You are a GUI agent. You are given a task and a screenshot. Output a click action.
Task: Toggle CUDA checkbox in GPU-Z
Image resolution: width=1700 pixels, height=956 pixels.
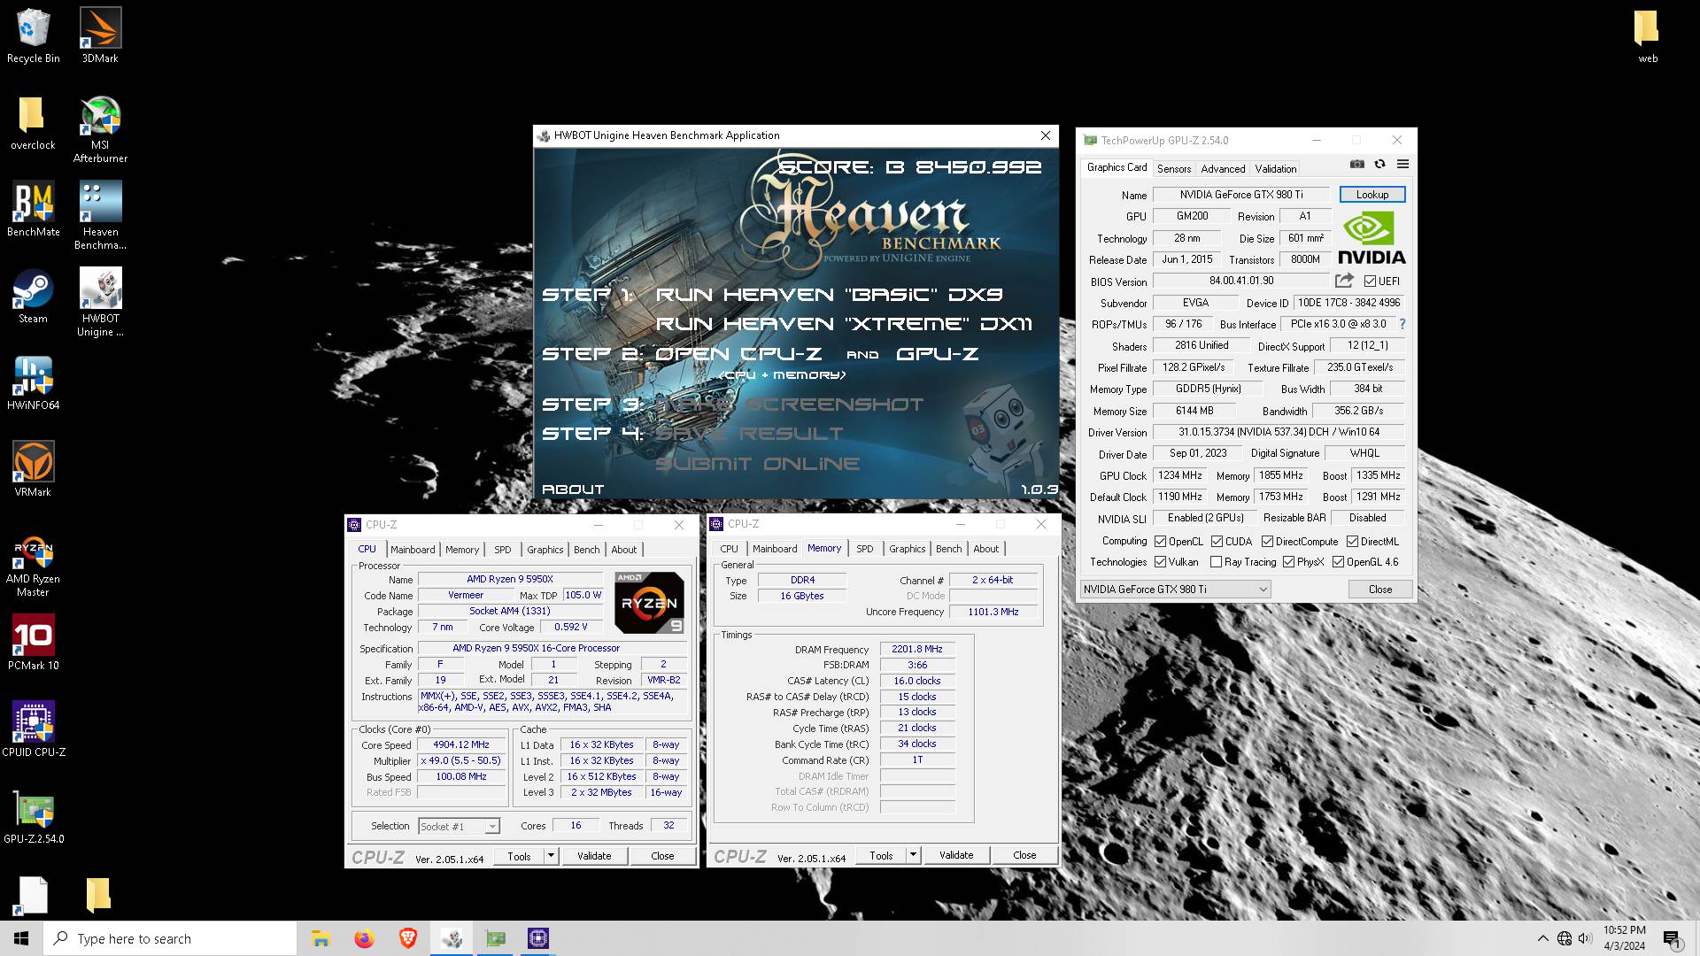(1217, 542)
